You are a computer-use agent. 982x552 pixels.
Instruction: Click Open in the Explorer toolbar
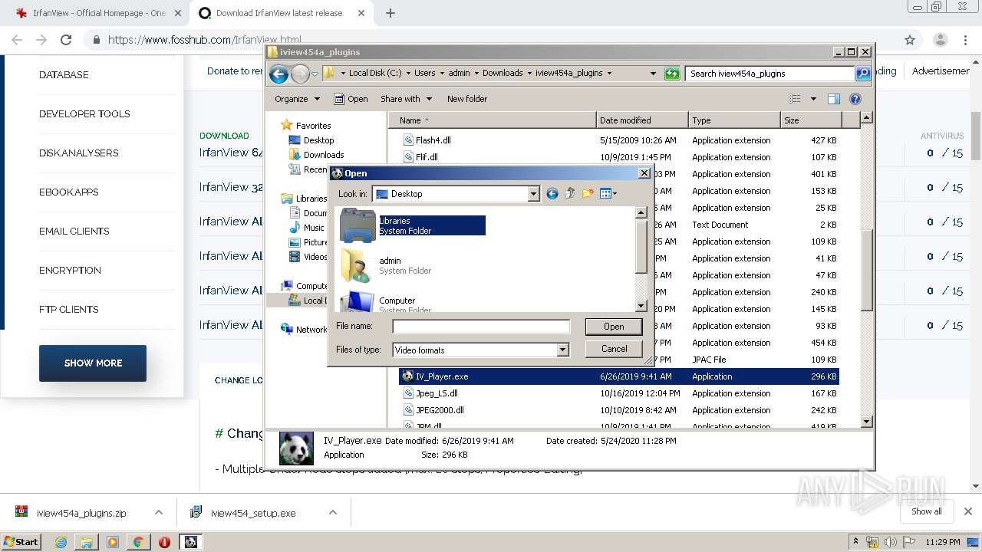[351, 99]
